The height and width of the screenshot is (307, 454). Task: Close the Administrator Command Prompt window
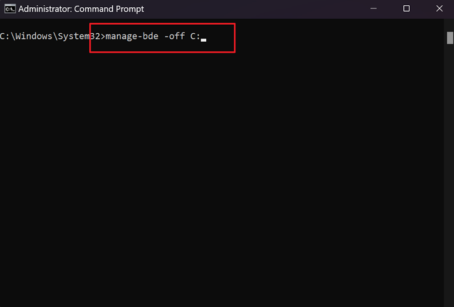pyautogui.click(x=438, y=8)
